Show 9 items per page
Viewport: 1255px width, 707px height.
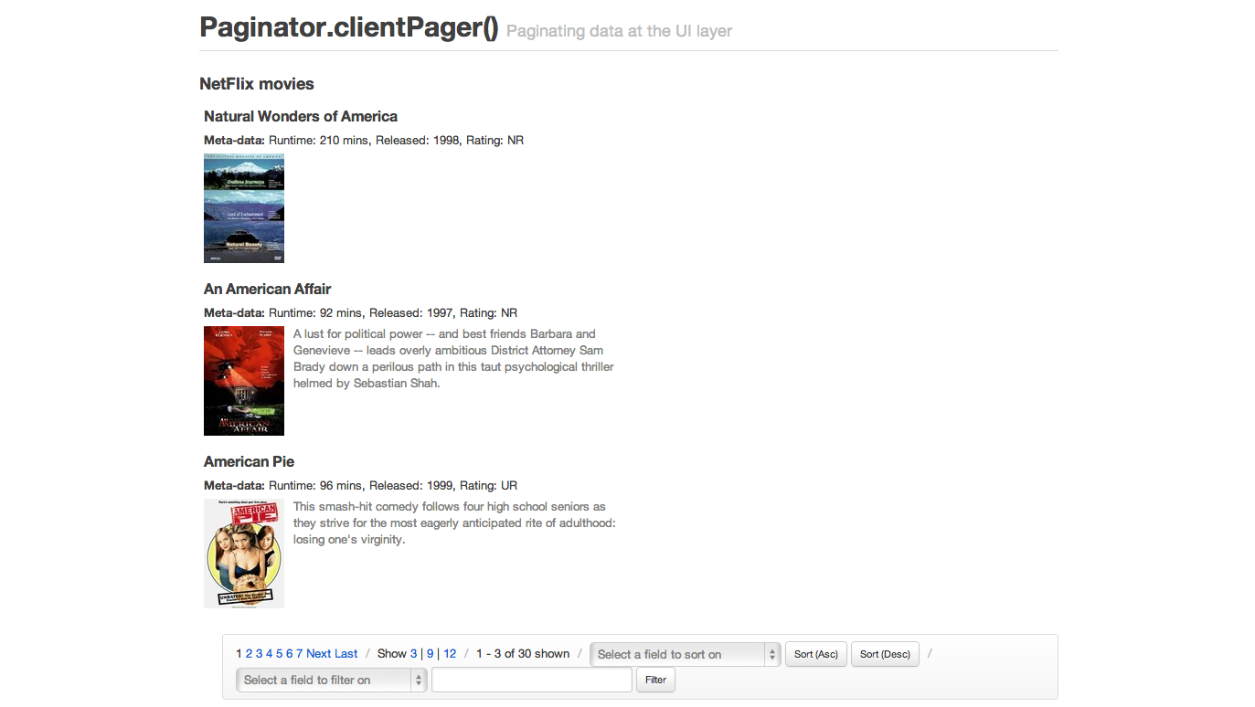(430, 654)
